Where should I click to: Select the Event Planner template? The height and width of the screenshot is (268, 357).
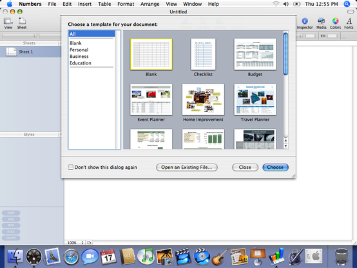coord(151,99)
